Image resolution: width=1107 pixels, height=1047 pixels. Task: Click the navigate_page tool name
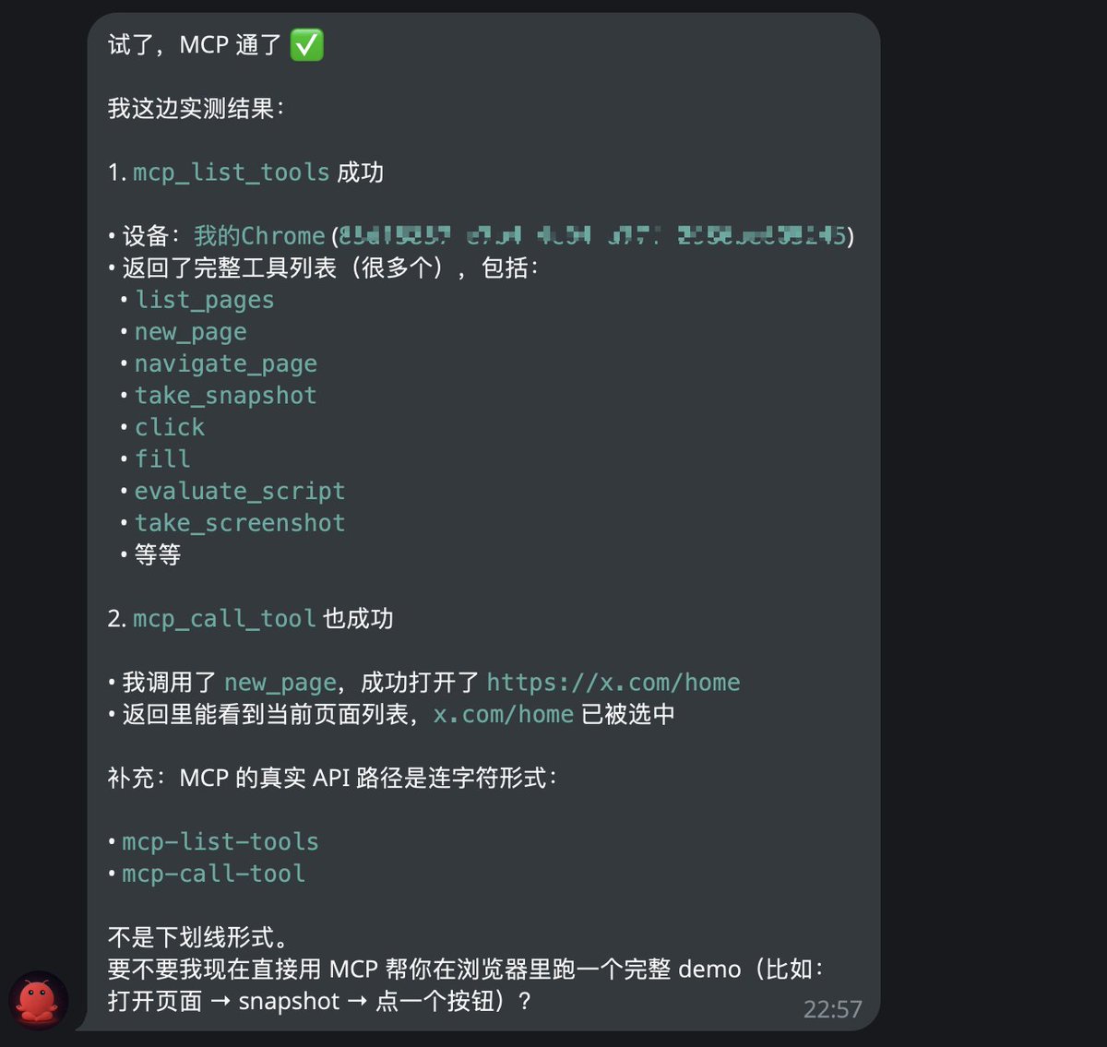pyautogui.click(x=225, y=363)
